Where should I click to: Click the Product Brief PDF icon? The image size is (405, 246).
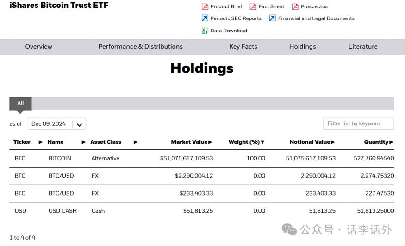click(x=205, y=7)
